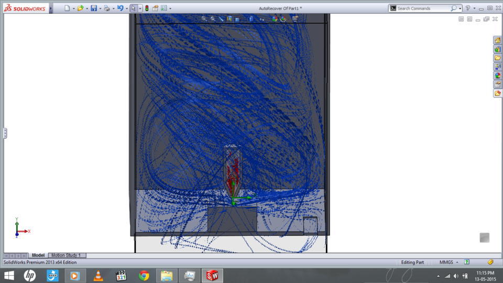Screen dimensions: 503x283
Task: Click the Edit Appearance color sphere icon
Action: point(274,19)
